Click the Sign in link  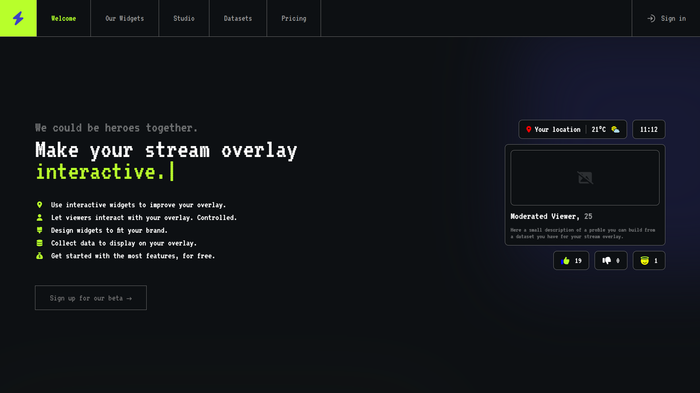[666, 18]
